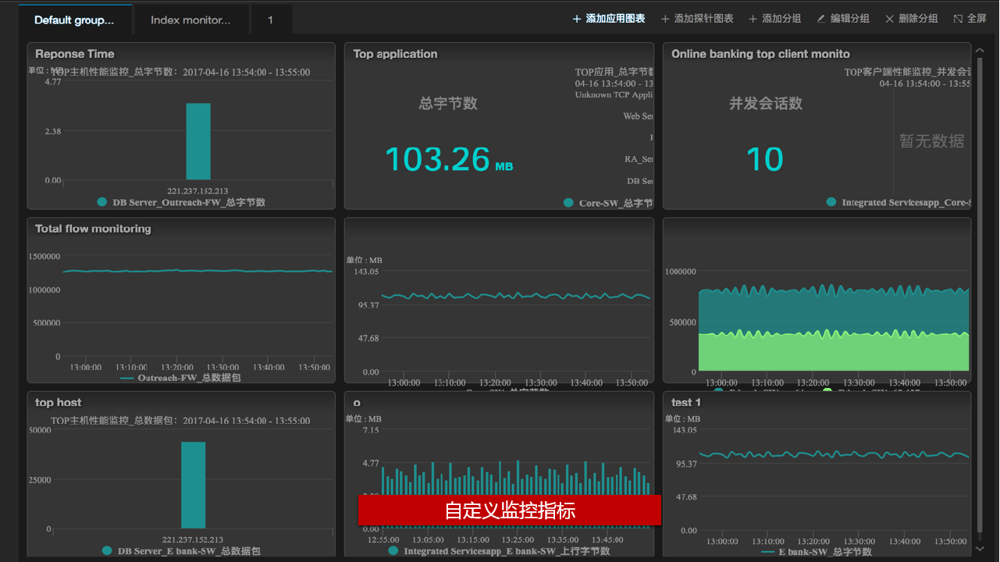Toggle E bank-SW_总字节数 legend in test 1
Screen dimensions: 1000x562
pyautogui.click(x=817, y=552)
